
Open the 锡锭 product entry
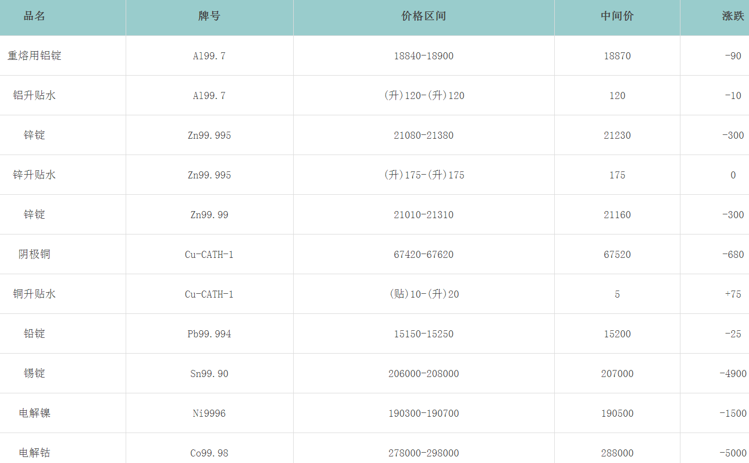coord(34,373)
